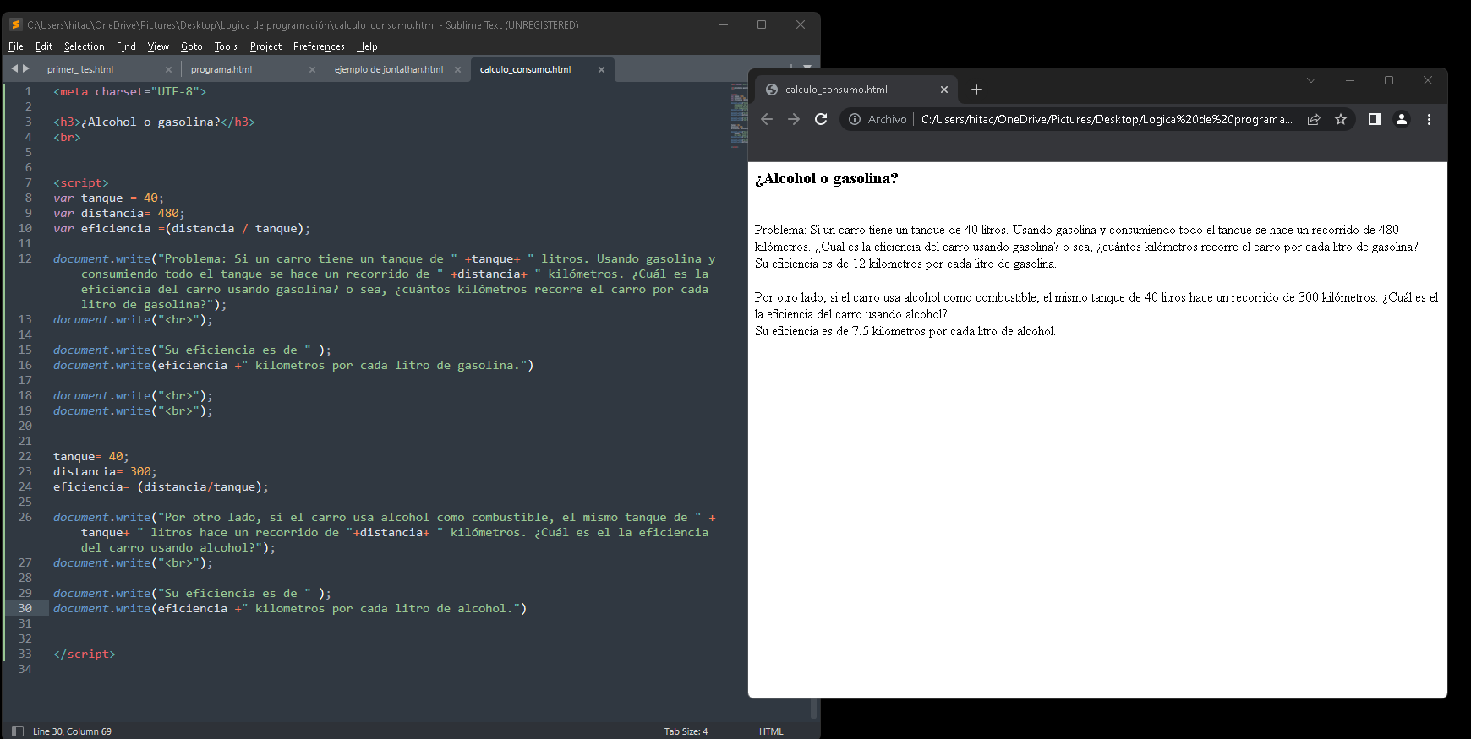Open the Help menu
Image resolution: width=1471 pixels, height=739 pixels.
click(367, 46)
